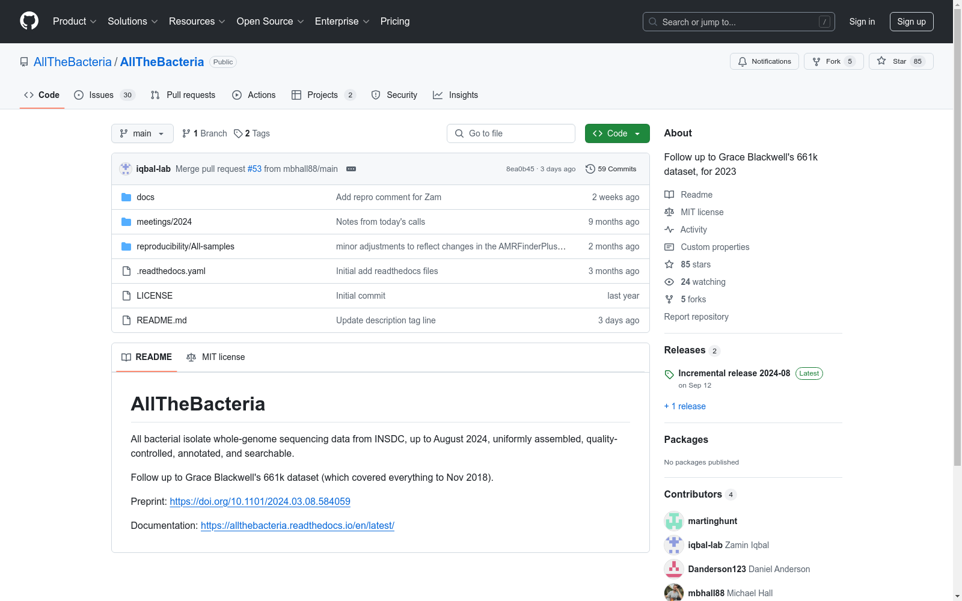Click the branch icon next to 1 Branch
This screenshot has width=962, height=601.
click(186, 133)
